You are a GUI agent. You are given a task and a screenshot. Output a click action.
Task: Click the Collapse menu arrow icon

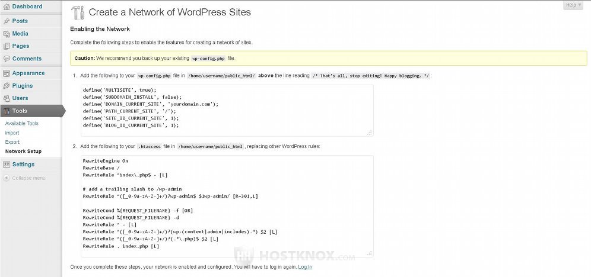pyautogui.click(x=7, y=178)
